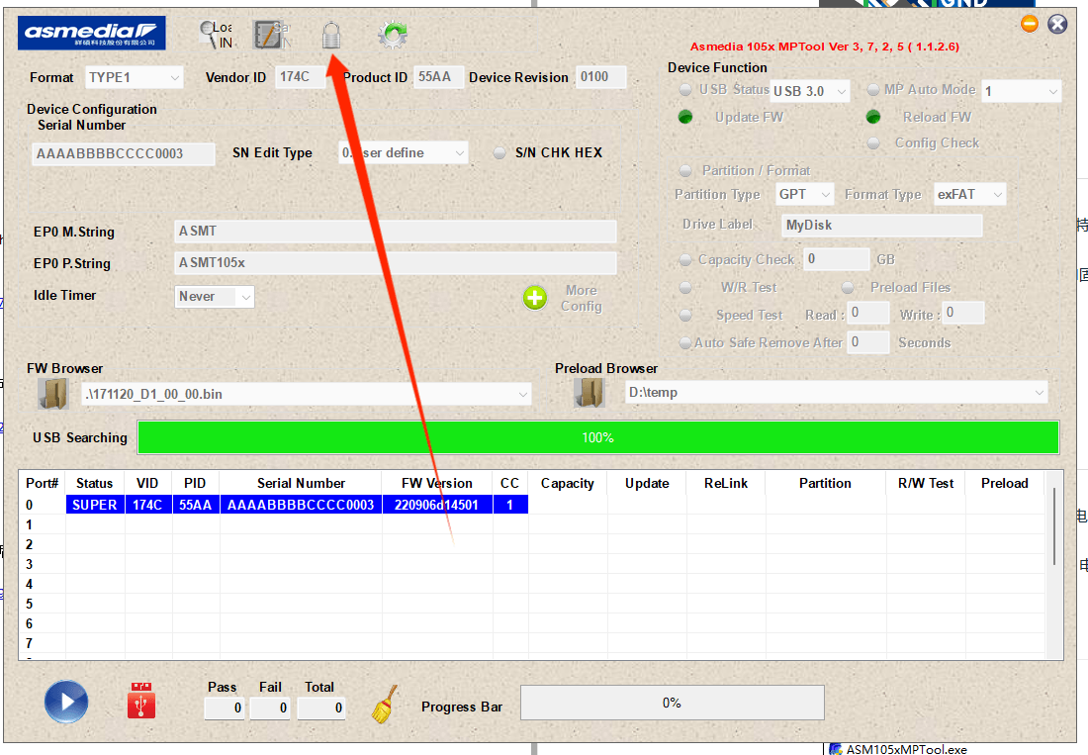Open the FW Browser folder icon

click(x=52, y=394)
